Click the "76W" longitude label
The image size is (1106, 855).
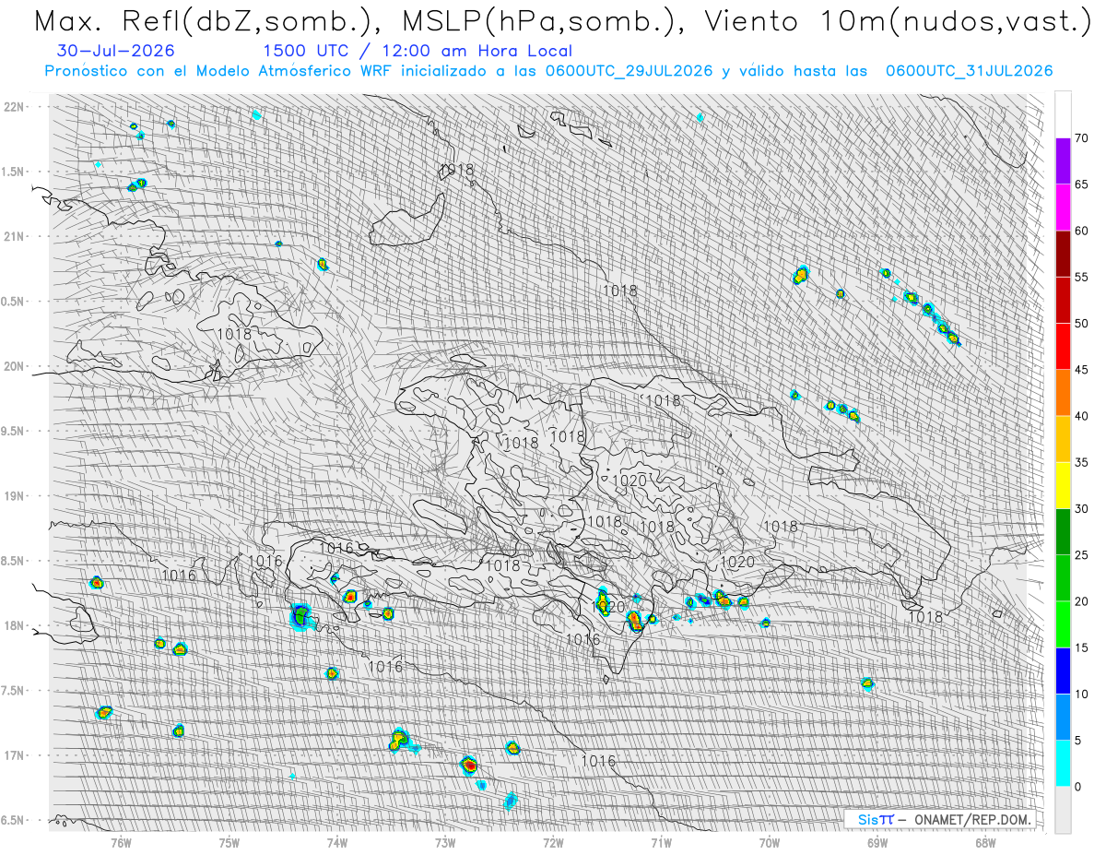tap(122, 842)
